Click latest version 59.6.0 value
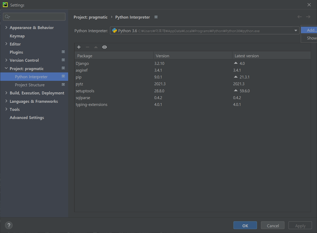The height and width of the screenshot is (233, 317). point(245,91)
